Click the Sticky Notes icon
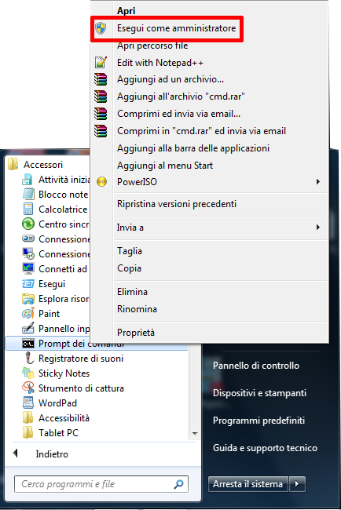This screenshot has height=510, width=341. 28,373
